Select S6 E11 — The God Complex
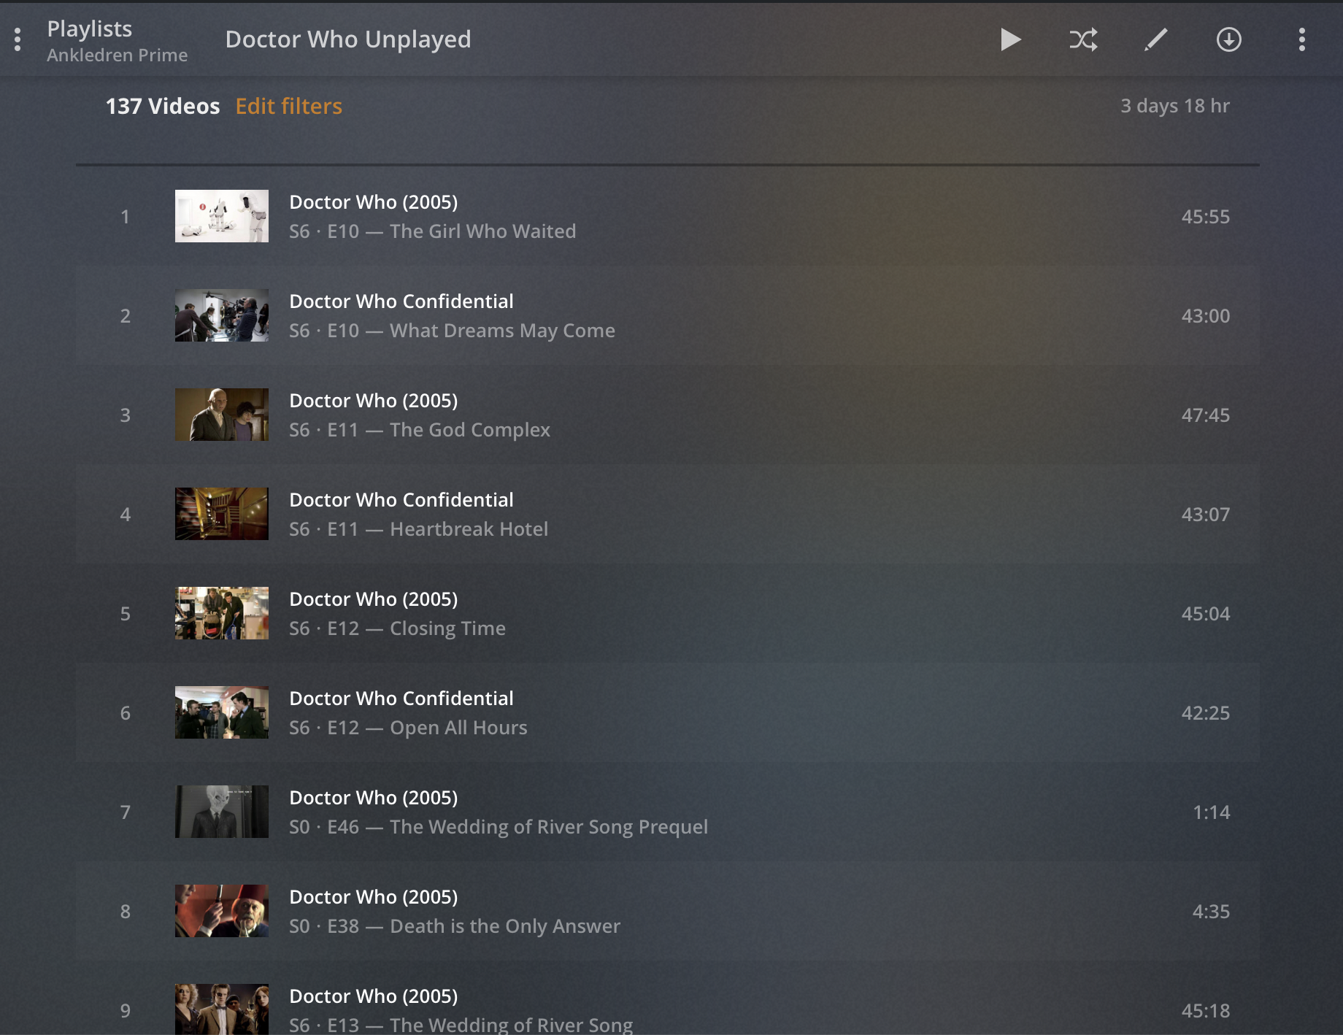The width and height of the screenshot is (1343, 1035). pyautogui.click(x=420, y=430)
